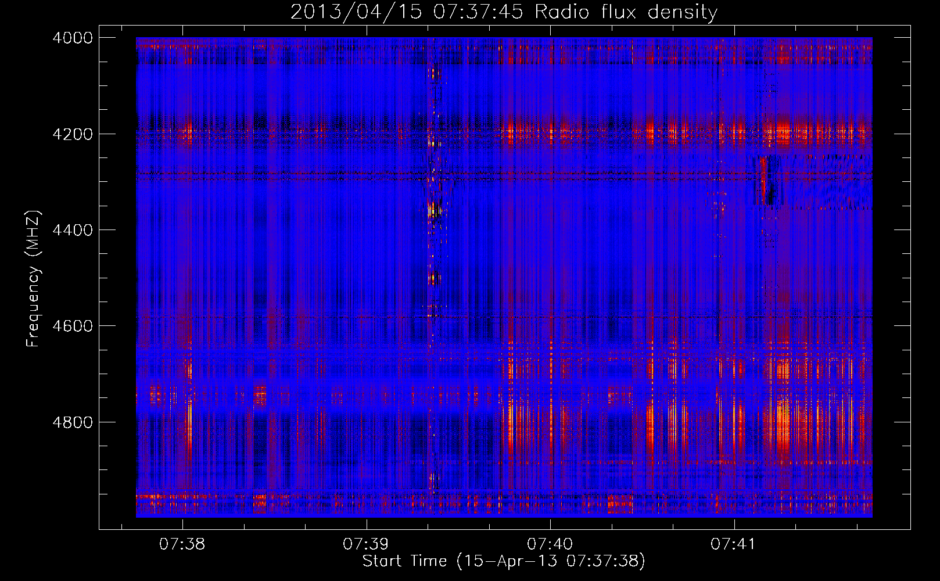Click the 07:40 time axis label
940x581 pixels.
[x=550, y=544]
